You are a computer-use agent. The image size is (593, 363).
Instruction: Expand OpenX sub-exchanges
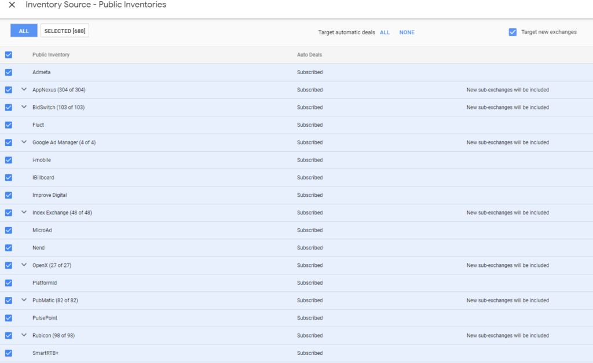24,265
